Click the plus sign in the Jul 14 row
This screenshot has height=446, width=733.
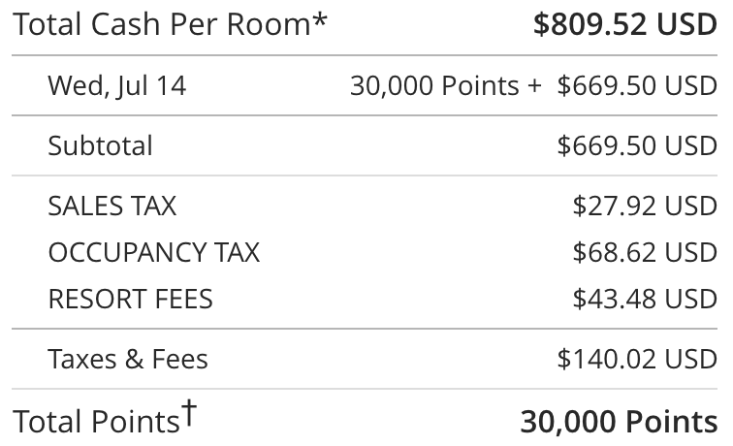point(534,85)
